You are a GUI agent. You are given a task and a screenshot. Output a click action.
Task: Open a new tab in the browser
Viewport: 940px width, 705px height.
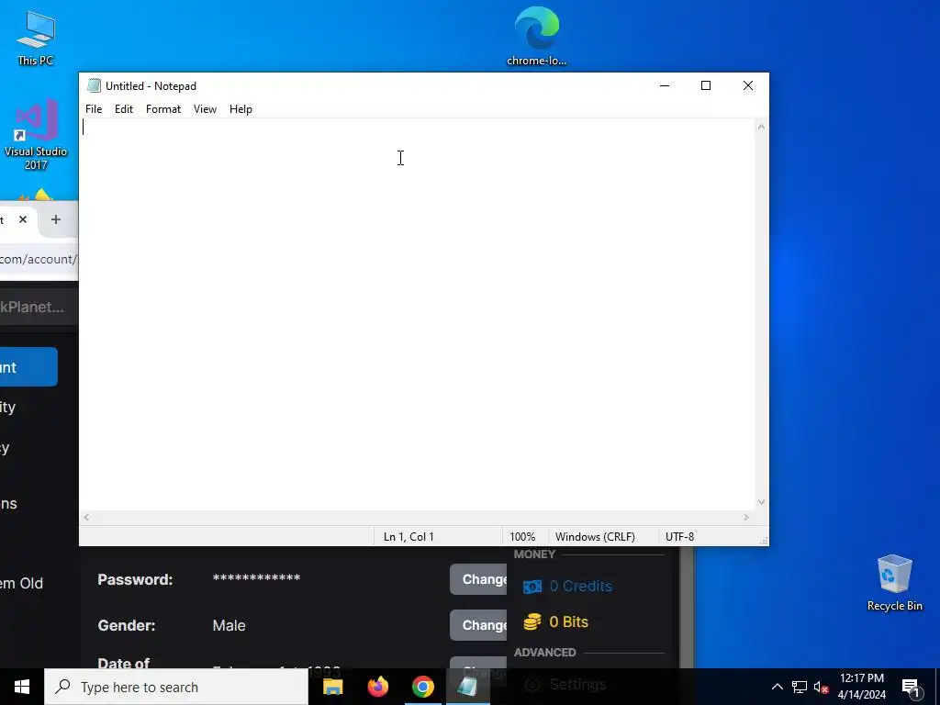[56, 219]
